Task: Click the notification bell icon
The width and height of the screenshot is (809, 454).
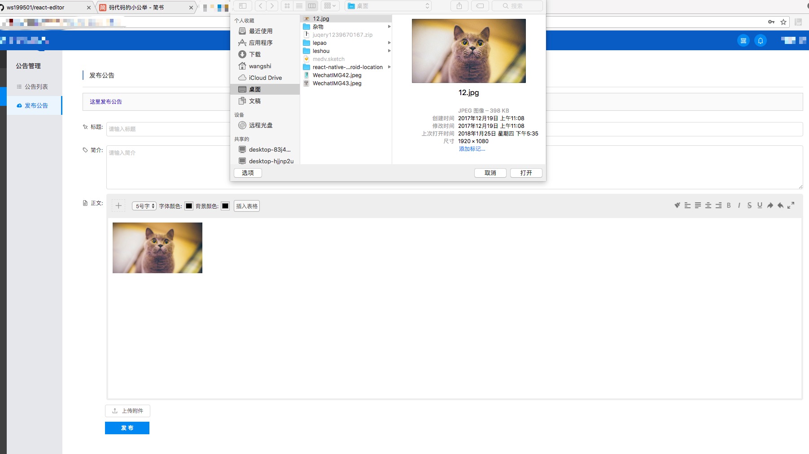Action: coord(761,41)
